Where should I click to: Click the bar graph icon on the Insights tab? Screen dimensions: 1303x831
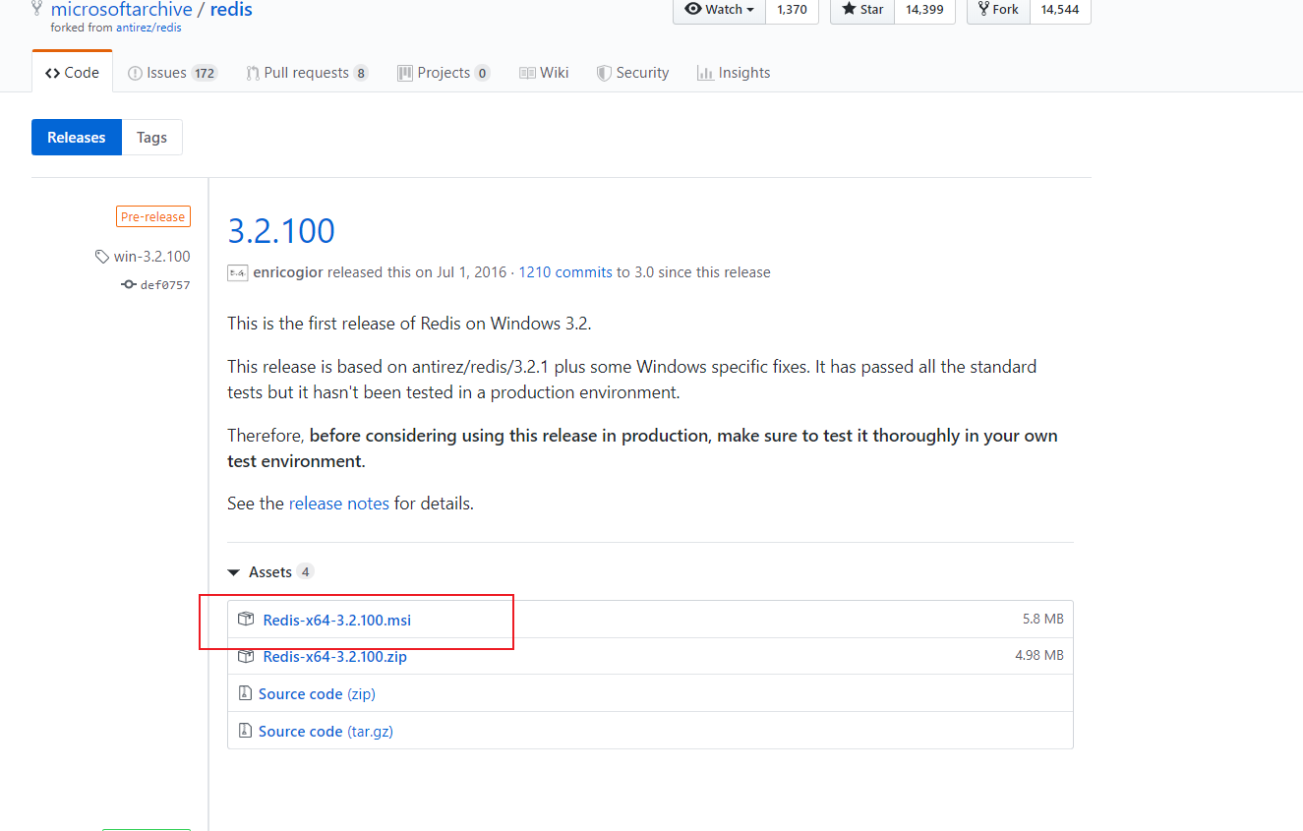point(704,73)
